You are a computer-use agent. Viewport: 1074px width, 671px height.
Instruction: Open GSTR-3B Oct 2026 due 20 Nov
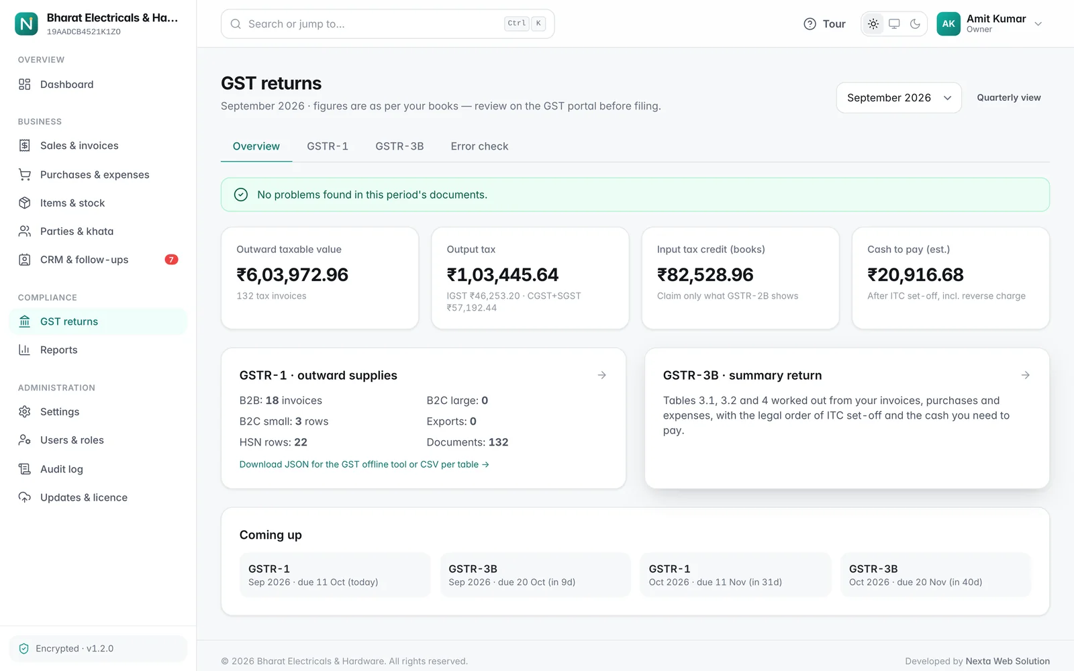(935, 575)
